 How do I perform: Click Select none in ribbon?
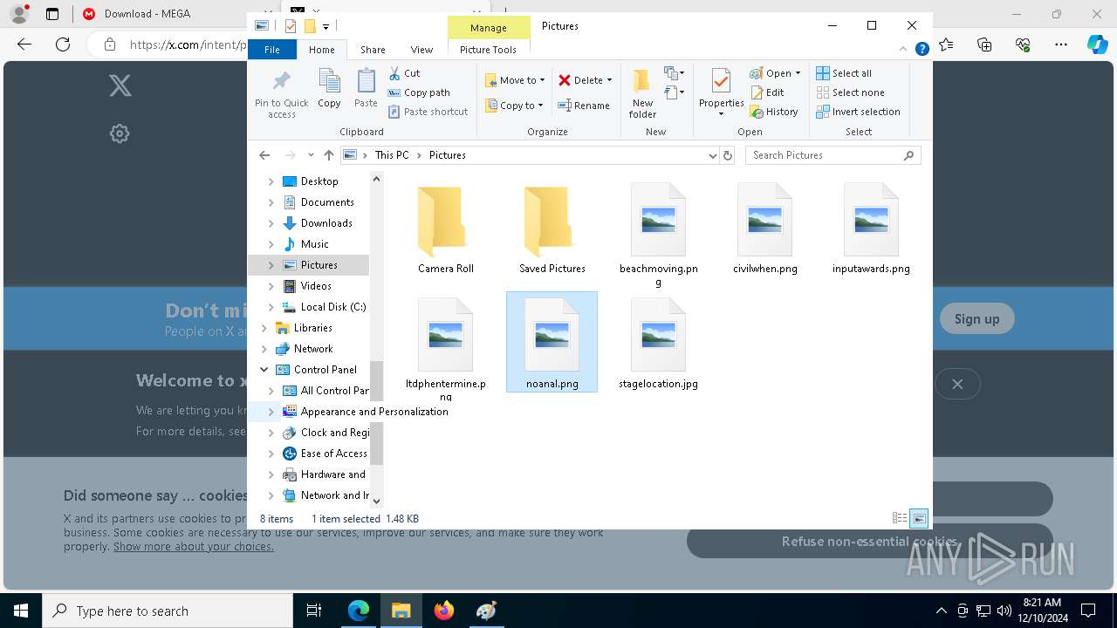[850, 92]
